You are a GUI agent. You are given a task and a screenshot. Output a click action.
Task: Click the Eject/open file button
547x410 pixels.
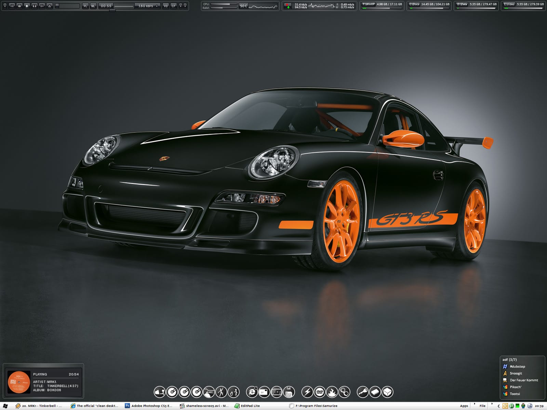click(x=50, y=6)
